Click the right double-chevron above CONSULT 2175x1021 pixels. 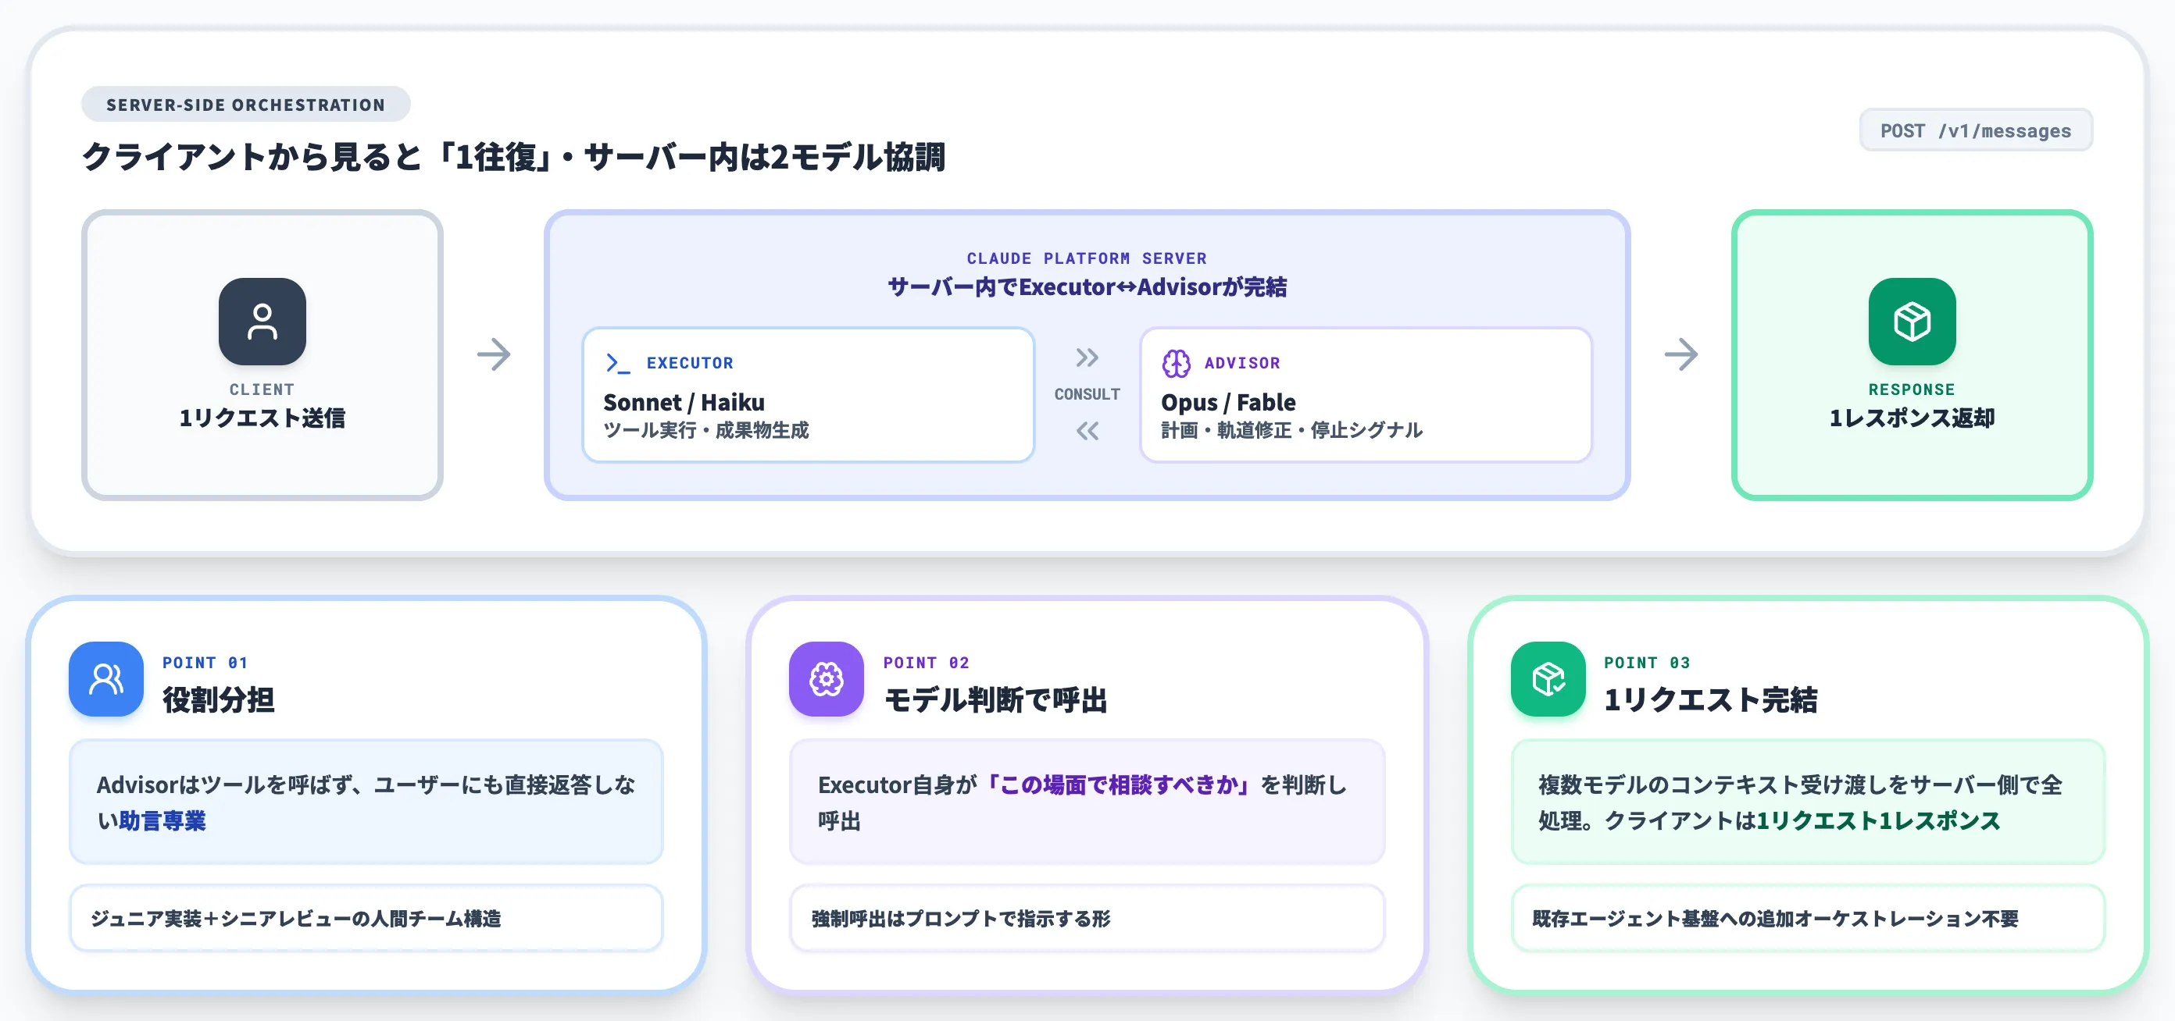[1087, 358]
